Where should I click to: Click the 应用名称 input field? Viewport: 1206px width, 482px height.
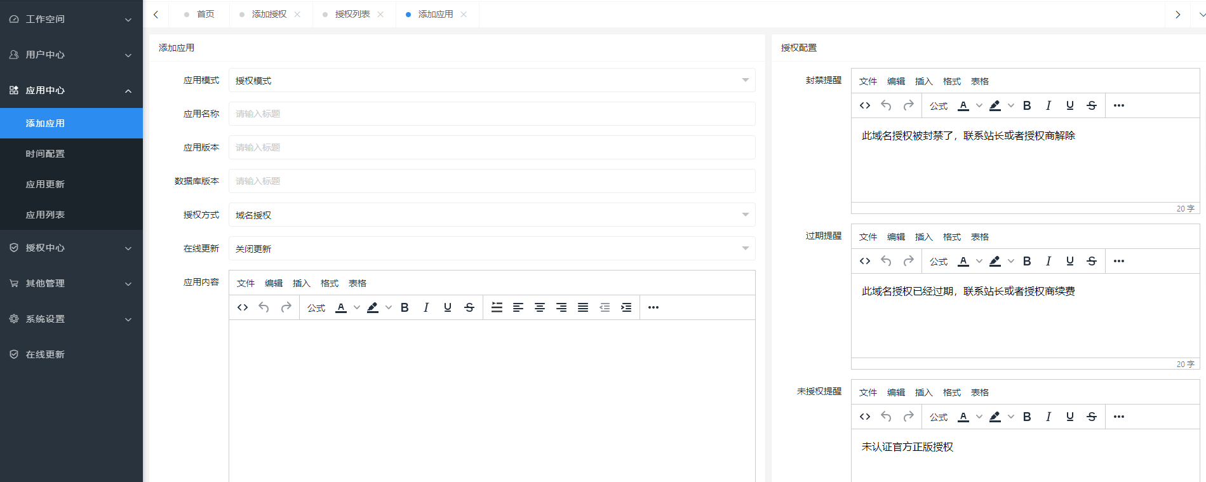(492, 114)
